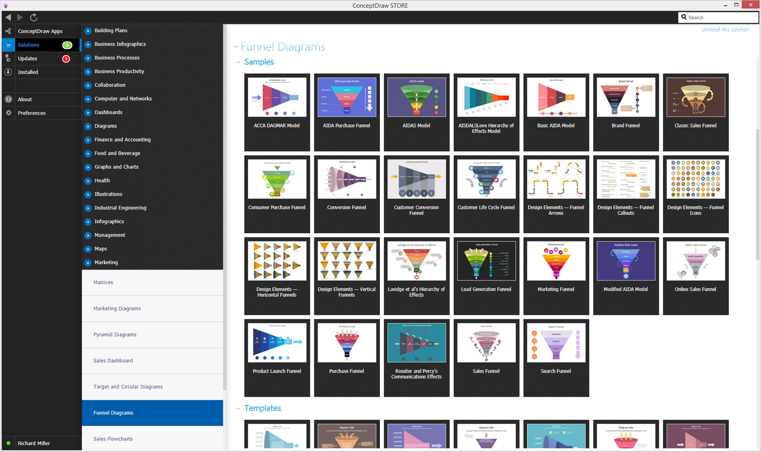Click the red Updates count badge
Viewport: 761px width, 452px height.
(x=66, y=58)
